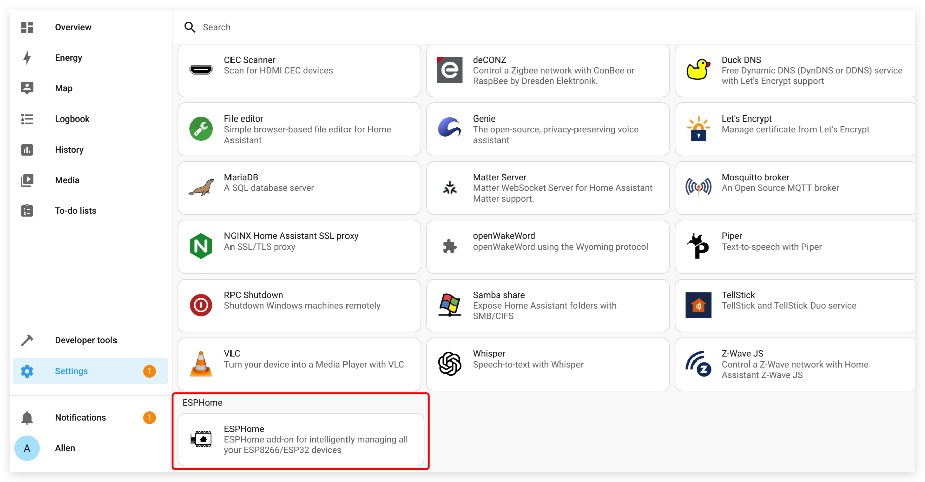Click the Samba share Windows flag icon
This screenshot has height=482, width=925.
pyautogui.click(x=450, y=305)
